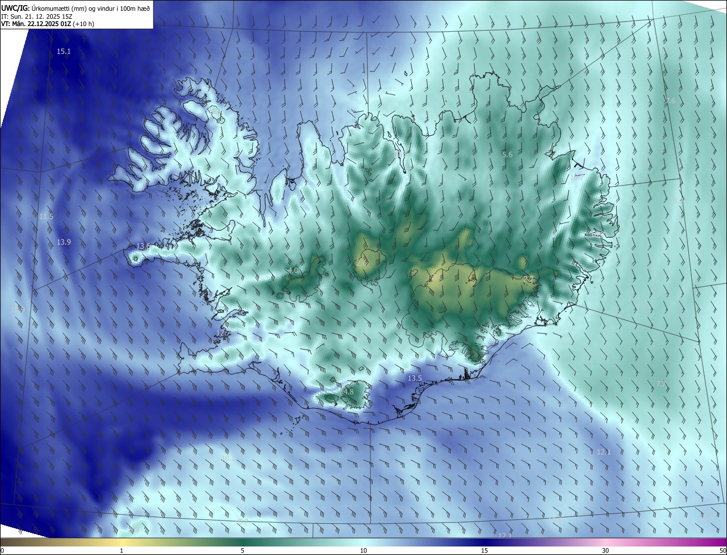This screenshot has width=727, height=555.
Task: Select the 5.6 value label
Action: (508, 154)
